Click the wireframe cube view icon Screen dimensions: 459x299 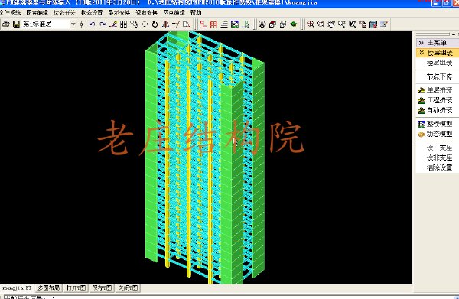click(x=283, y=24)
